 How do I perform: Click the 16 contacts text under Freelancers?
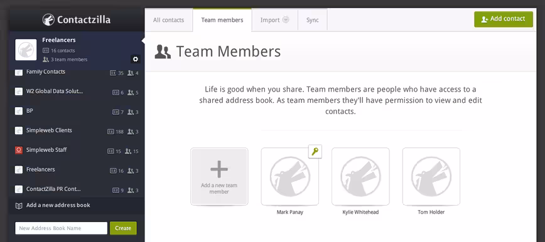[x=63, y=51]
